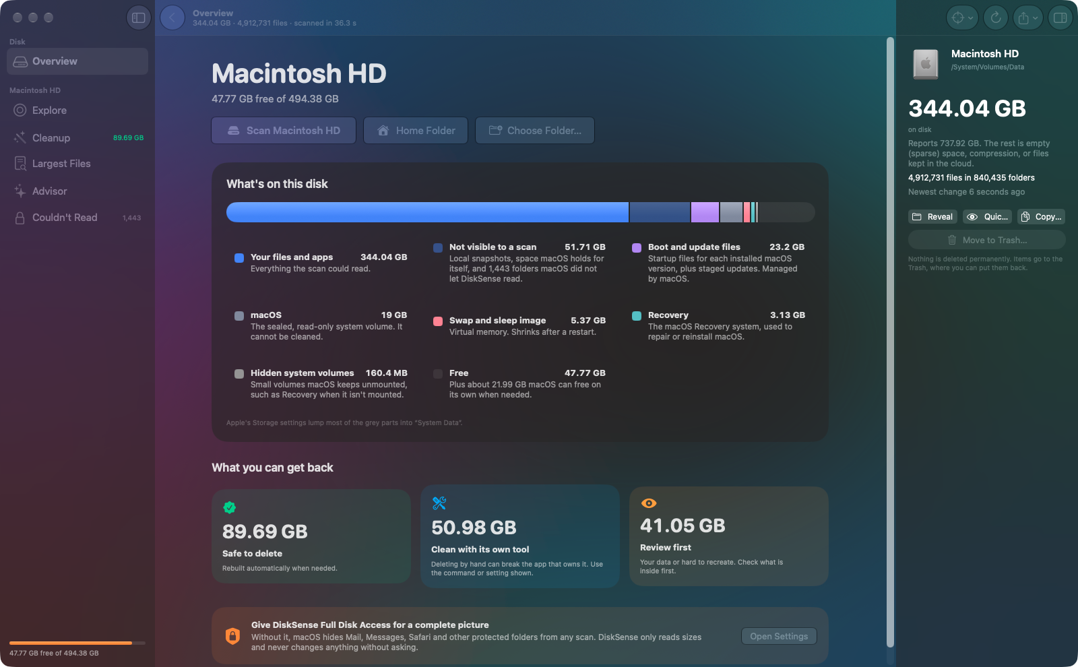Select Overview in the sidebar
The image size is (1078, 667).
coord(77,61)
